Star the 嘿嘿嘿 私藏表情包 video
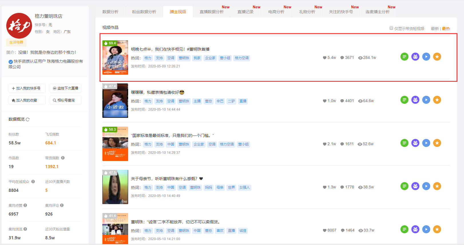 click(437, 100)
